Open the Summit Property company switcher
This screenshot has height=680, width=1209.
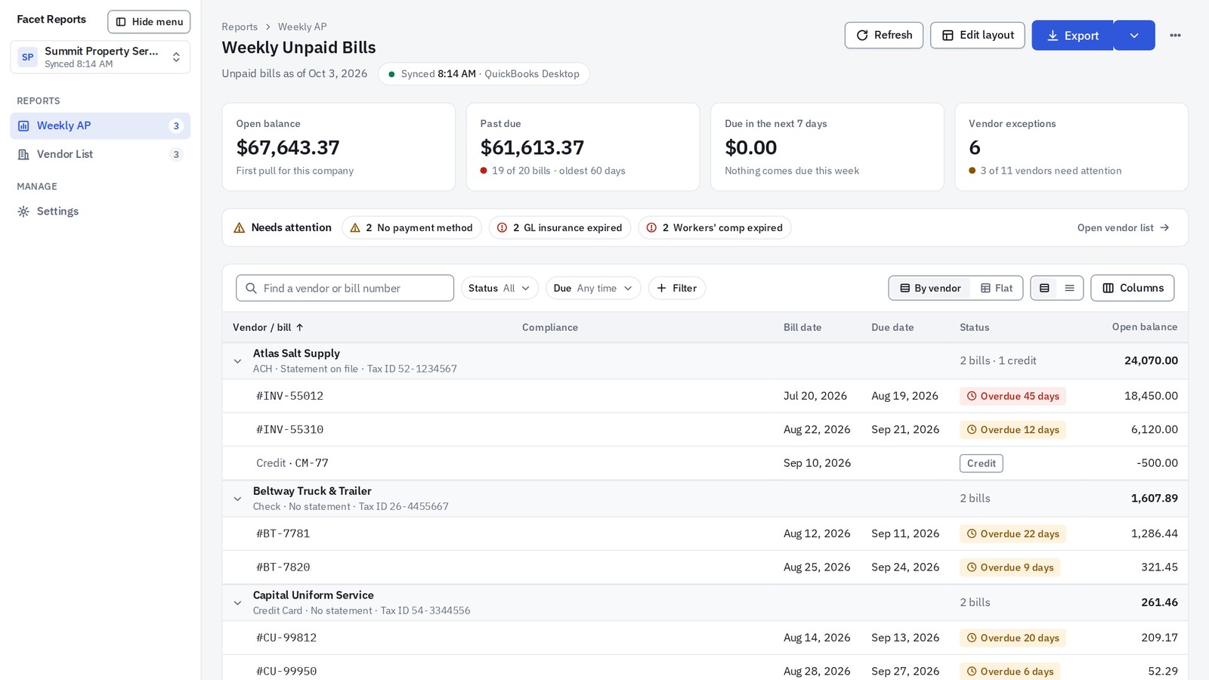click(100, 57)
